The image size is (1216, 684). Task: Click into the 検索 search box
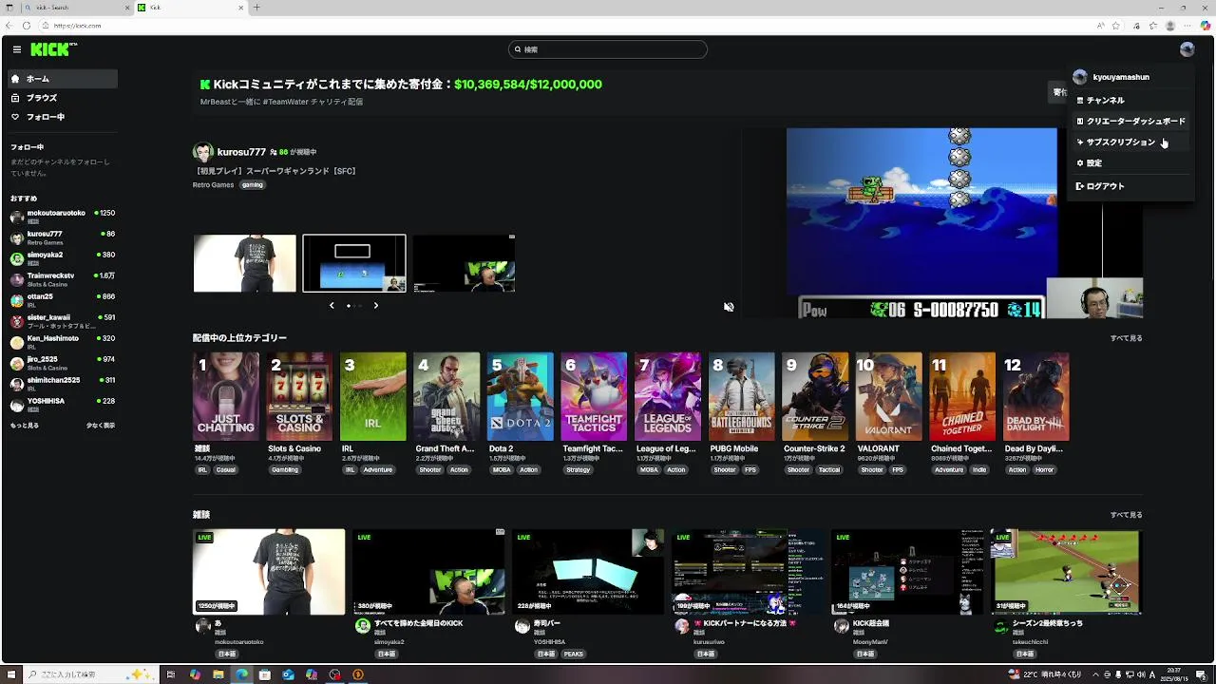click(608, 49)
